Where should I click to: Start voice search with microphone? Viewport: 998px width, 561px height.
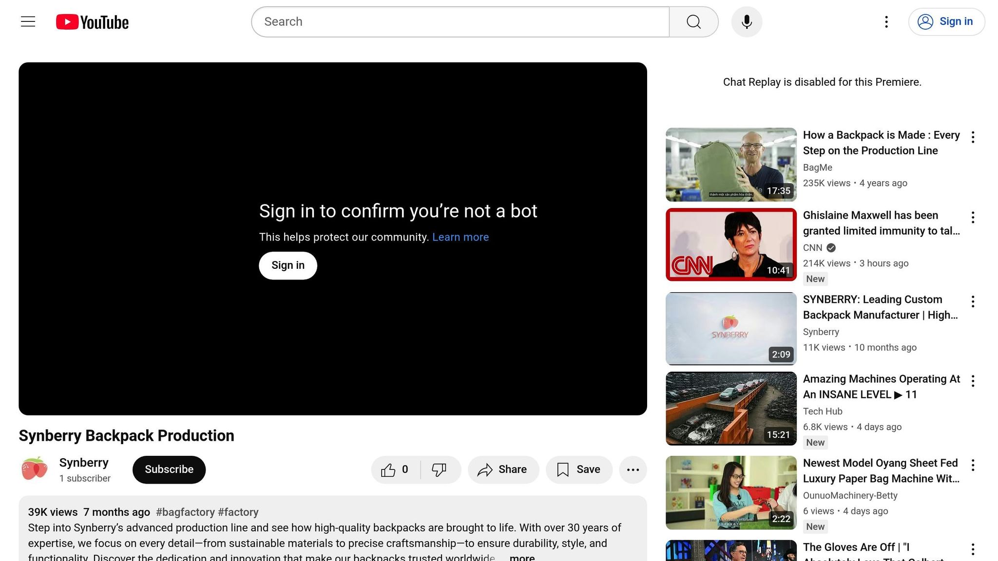[747, 22]
